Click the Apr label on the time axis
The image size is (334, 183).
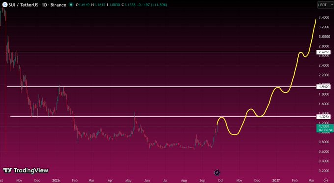pyautogui.click(x=110, y=180)
